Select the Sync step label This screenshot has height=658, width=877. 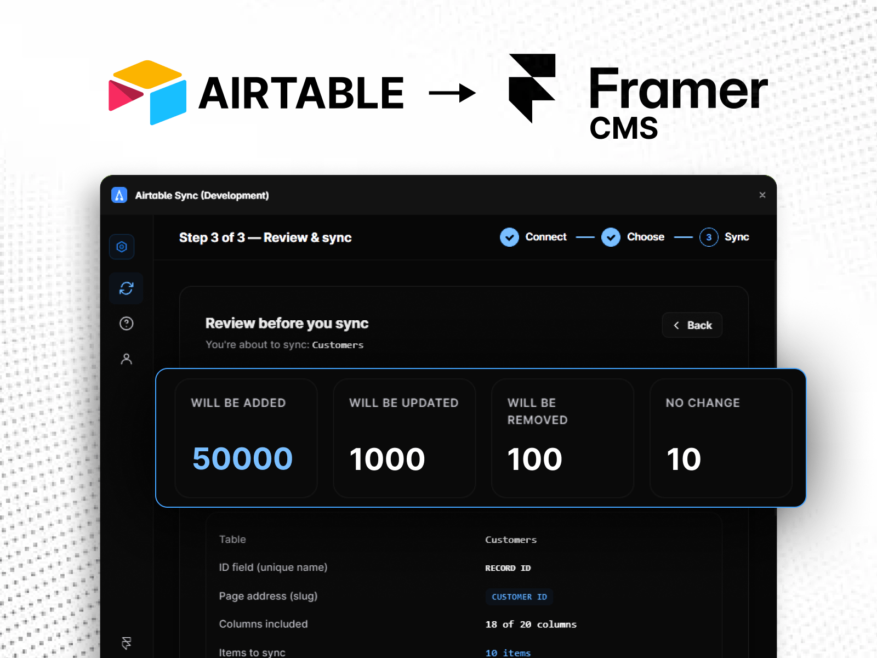(737, 237)
